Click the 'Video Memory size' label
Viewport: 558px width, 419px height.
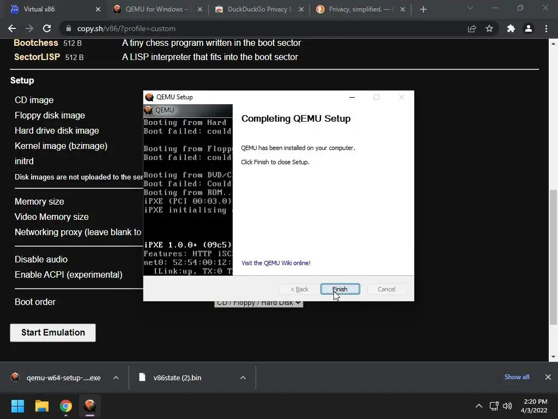pyautogui.click(x=52, y=217)
